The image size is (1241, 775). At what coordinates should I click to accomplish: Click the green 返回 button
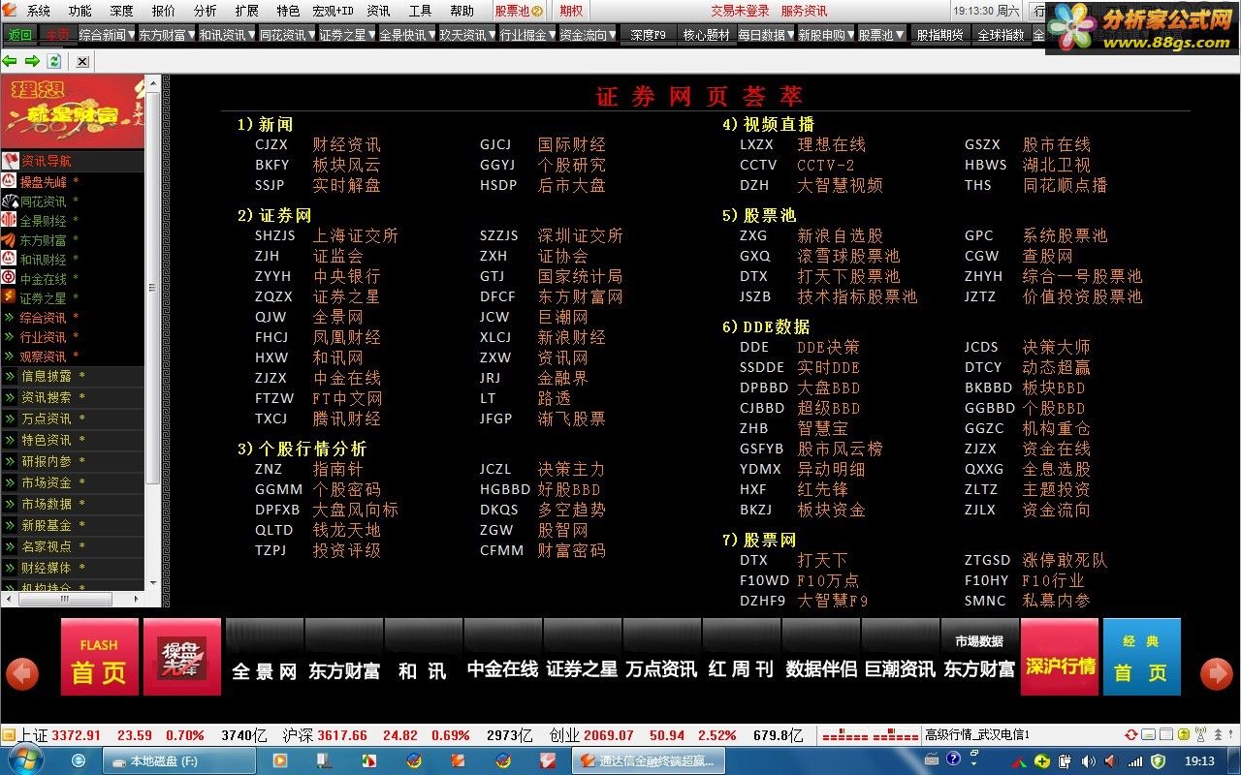[19, 35]
